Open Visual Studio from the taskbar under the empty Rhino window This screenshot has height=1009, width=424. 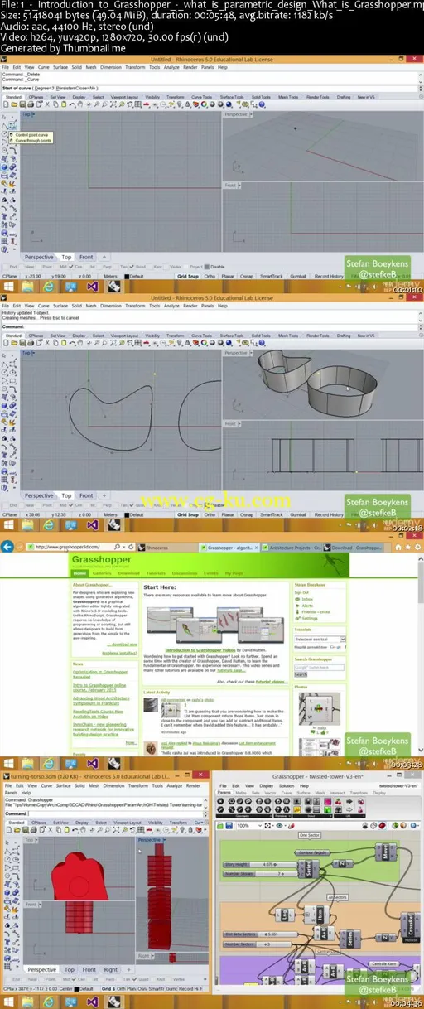click(x=93, y=286)
